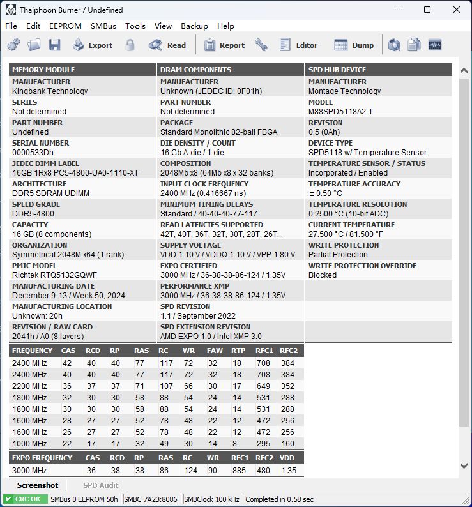The height and width of the screenshot is (507, 472).
Task: Click the 'Kingbank Technology' manufacturer value
Action: [x=50, y=91]
